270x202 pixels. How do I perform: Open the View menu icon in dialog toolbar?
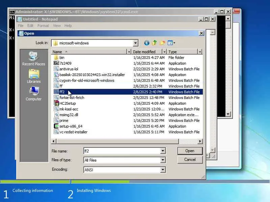tap(171, 43)
